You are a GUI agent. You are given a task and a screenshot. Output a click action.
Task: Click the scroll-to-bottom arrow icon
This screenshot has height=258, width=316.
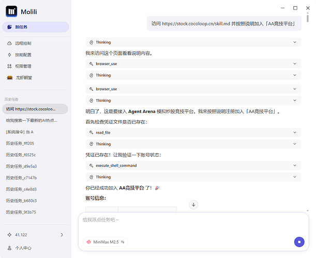pos(194,204)
